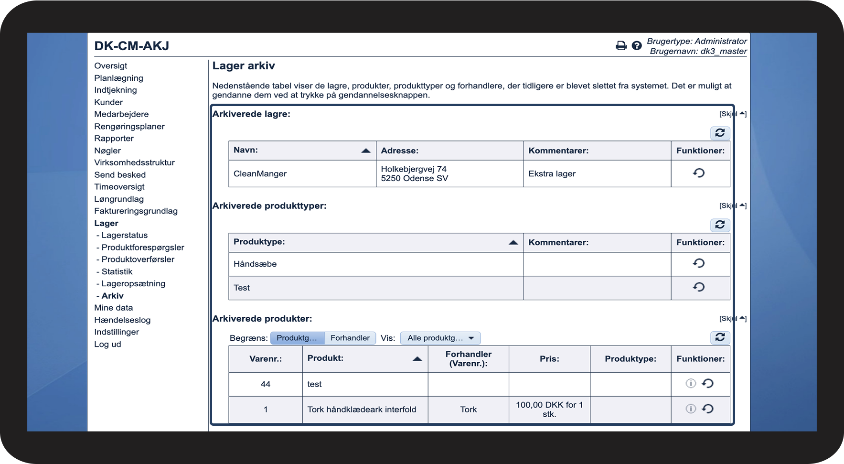Open the Alle produktgrupper dropdown
Image resolution: width=844 pixels, height=464 pixels.
click(440, 338)
